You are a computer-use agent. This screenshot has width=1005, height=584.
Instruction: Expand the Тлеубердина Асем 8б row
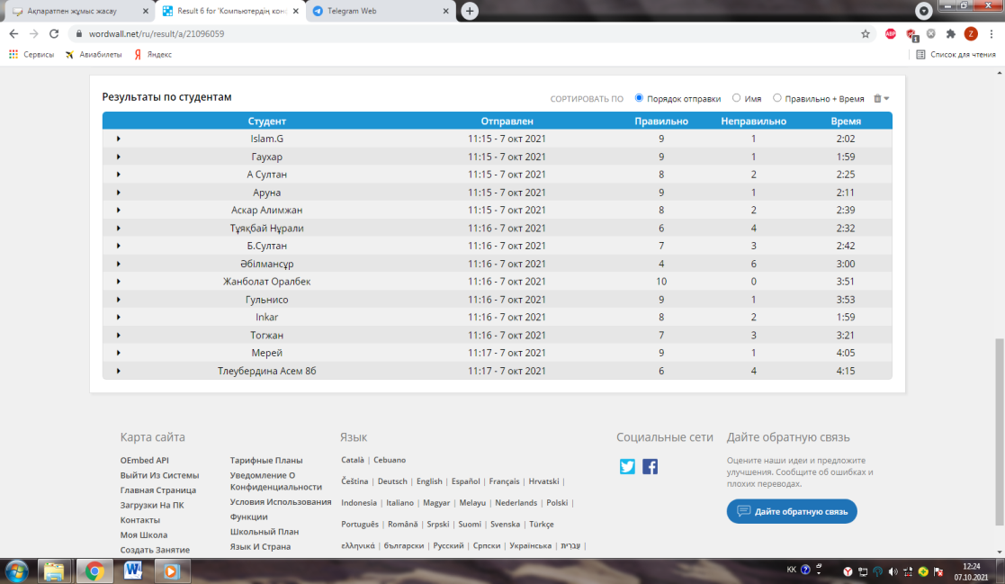point(119,371)
